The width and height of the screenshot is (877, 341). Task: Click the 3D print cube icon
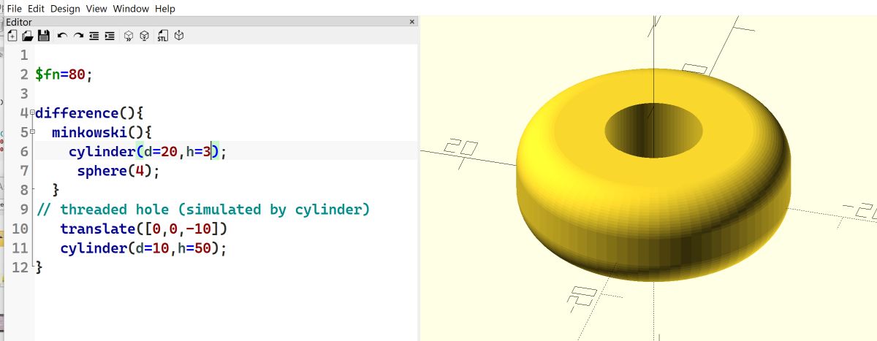[178, 35]
